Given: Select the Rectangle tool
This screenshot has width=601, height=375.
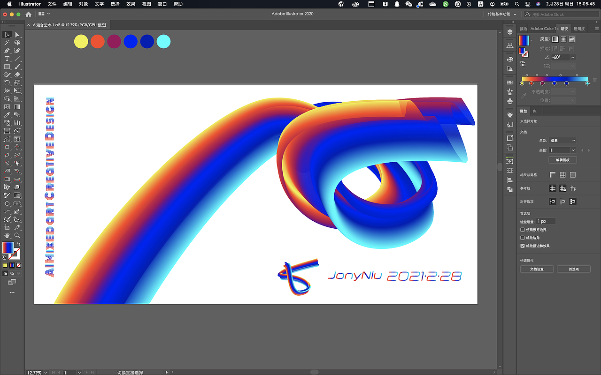Looking at the screenshot, I should pos(7,67).
